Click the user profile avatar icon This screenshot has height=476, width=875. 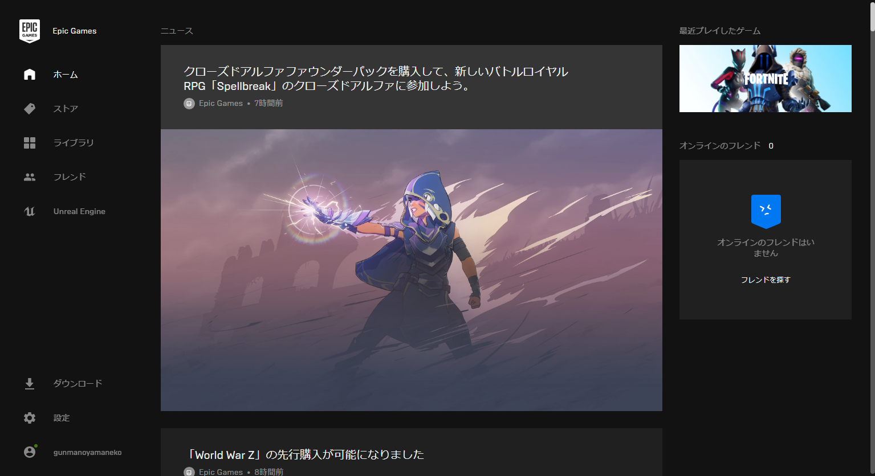(30, 452)
